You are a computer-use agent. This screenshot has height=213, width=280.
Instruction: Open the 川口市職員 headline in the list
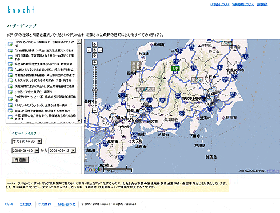[44, 57]
